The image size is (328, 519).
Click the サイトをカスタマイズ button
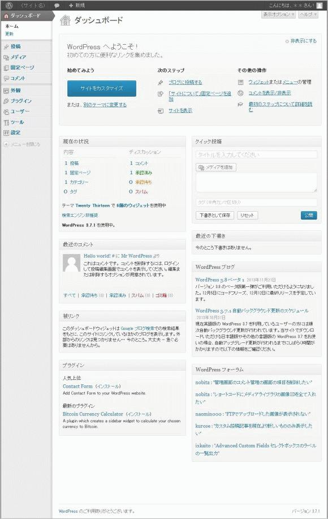[101, 88]
